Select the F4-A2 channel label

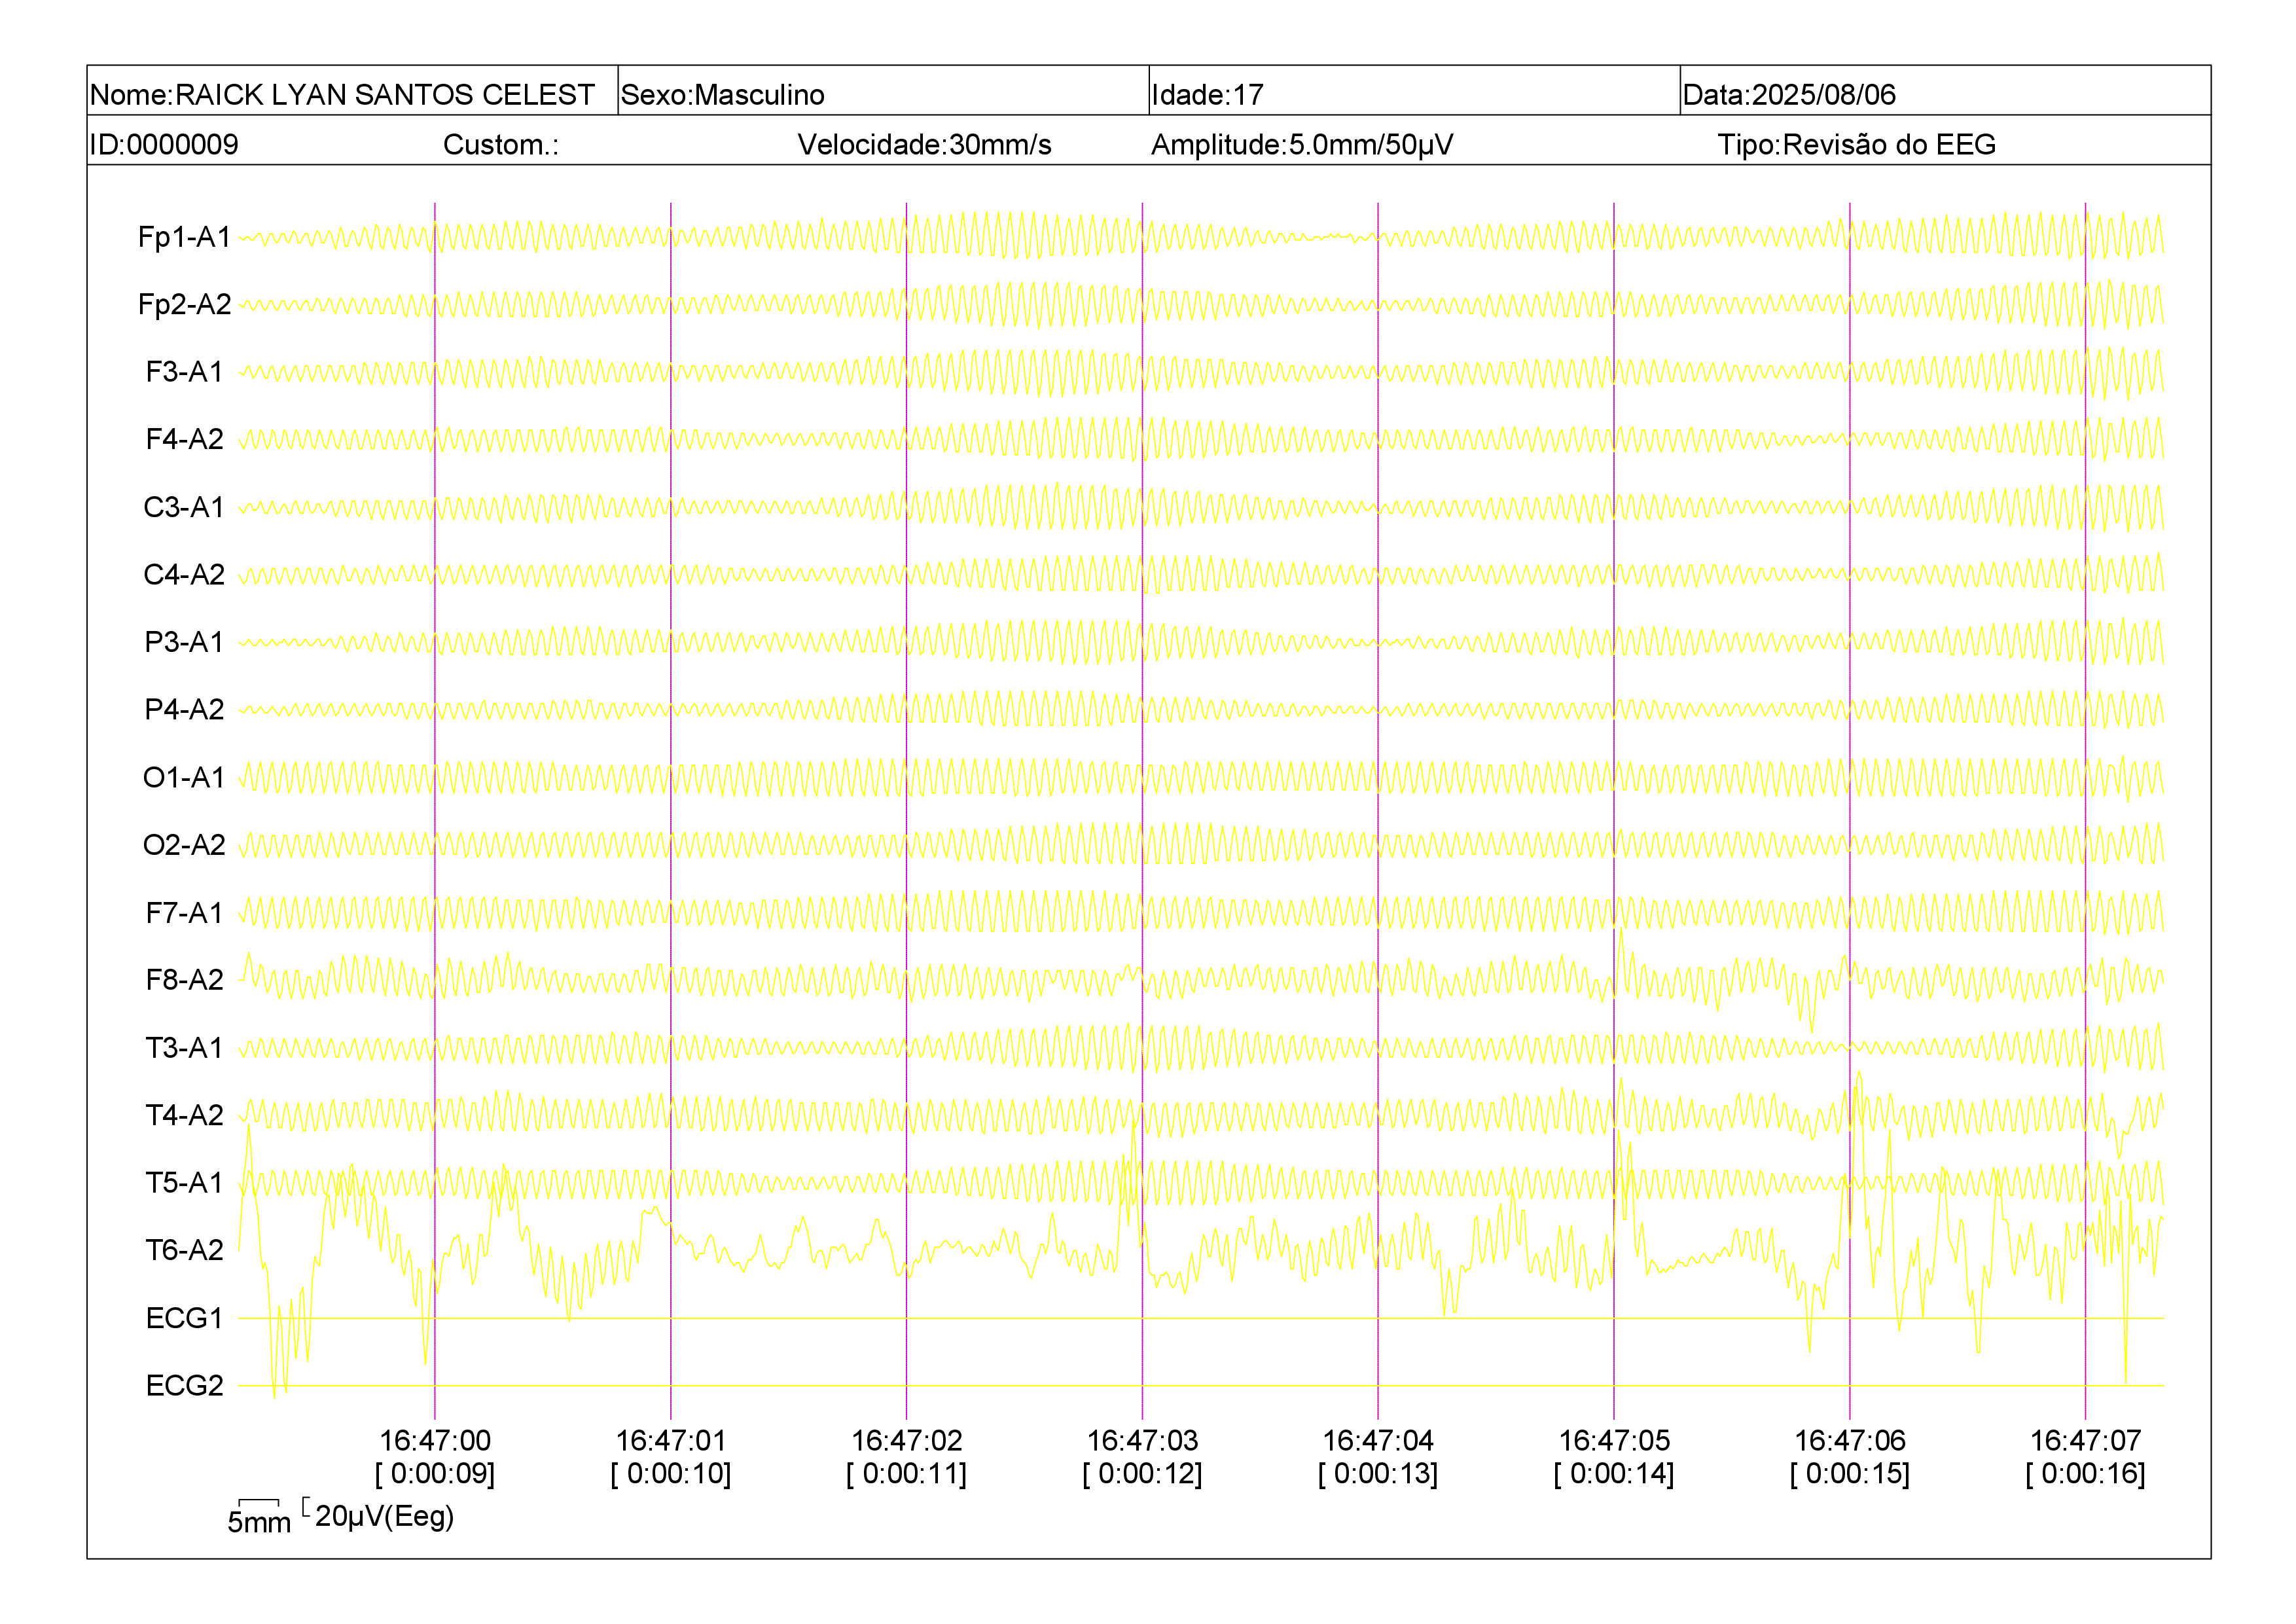coord(185,439)
